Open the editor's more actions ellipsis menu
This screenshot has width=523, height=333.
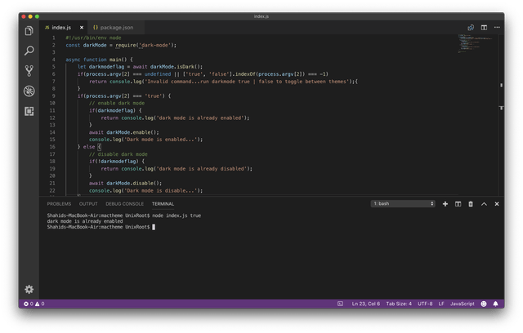tap(496, 27)
